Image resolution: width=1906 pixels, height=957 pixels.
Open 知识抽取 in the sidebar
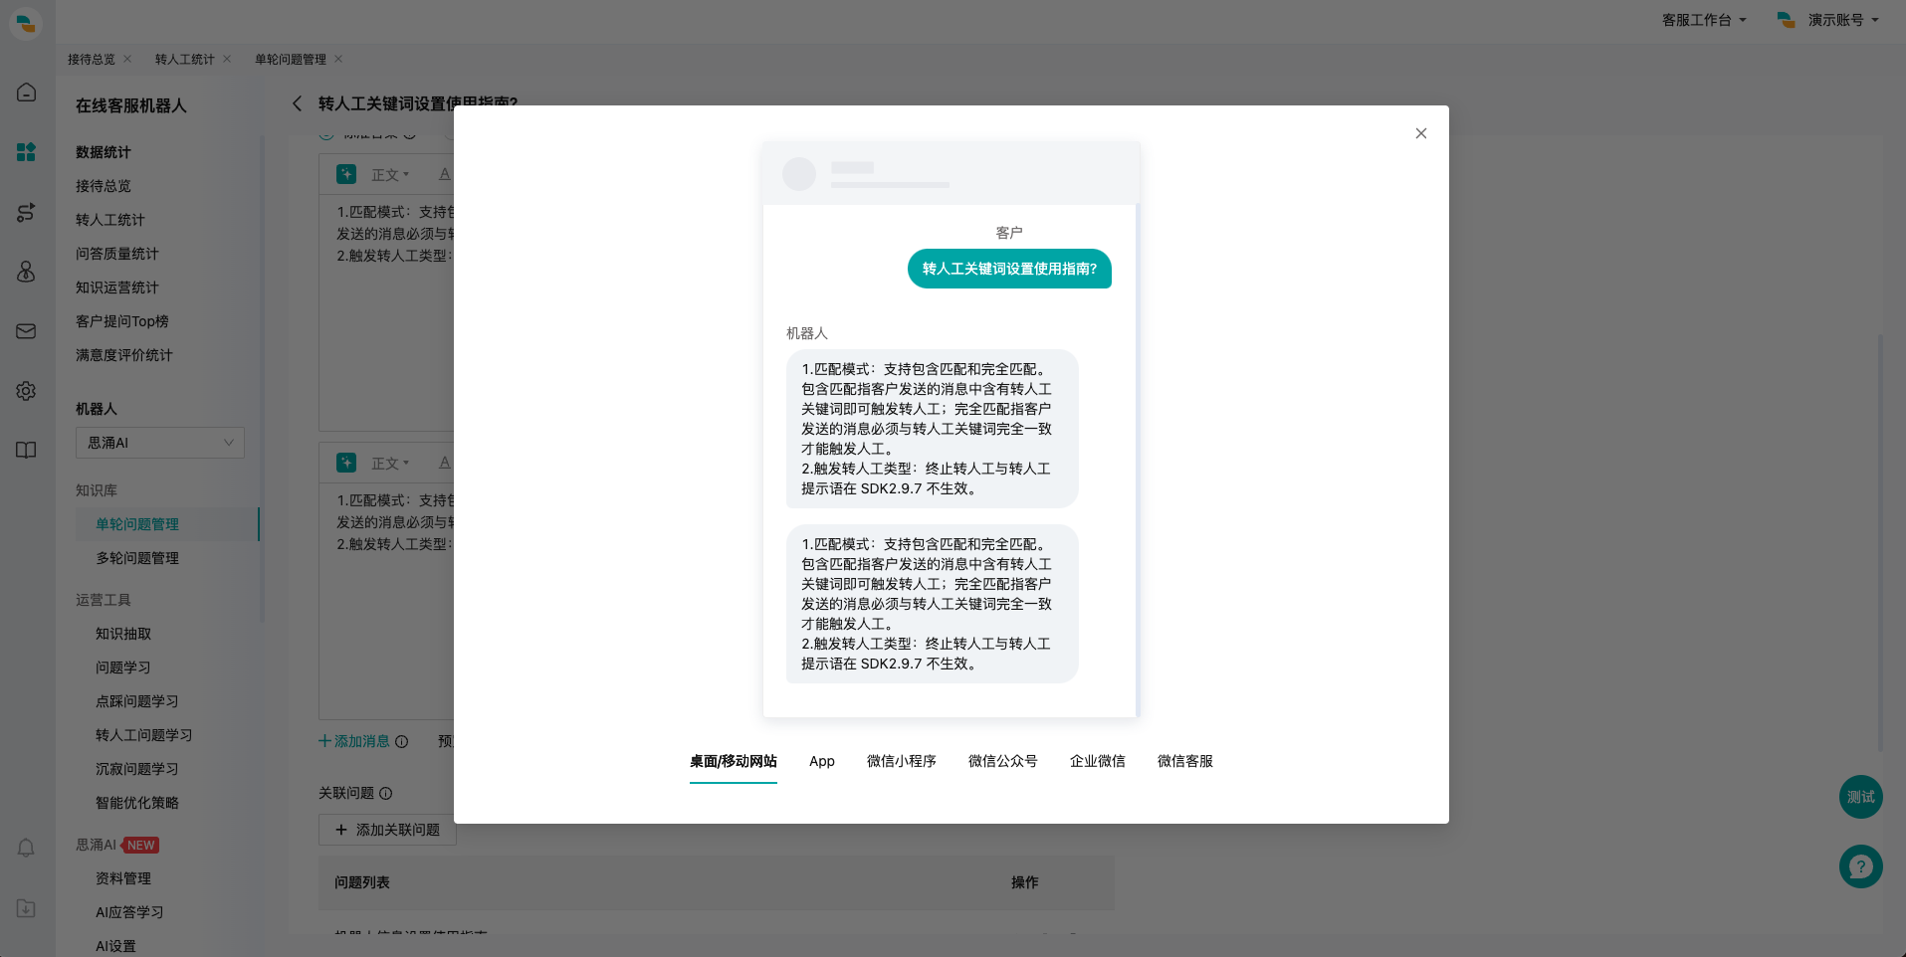pos(123,634)
